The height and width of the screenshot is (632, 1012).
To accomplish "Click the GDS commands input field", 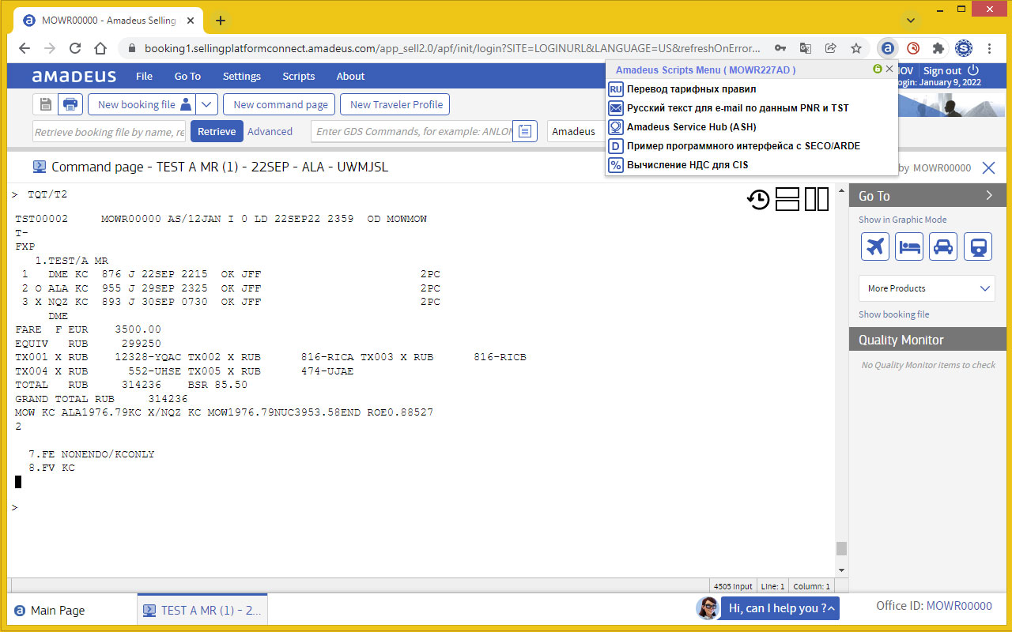I will 412,131.
